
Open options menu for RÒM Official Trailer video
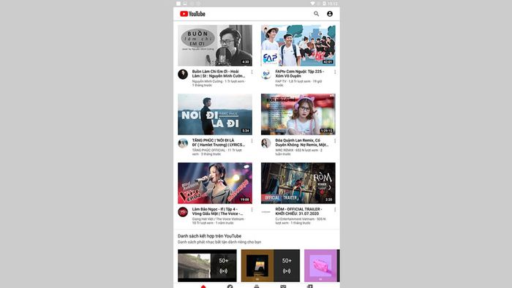click(x=335, y=210)
